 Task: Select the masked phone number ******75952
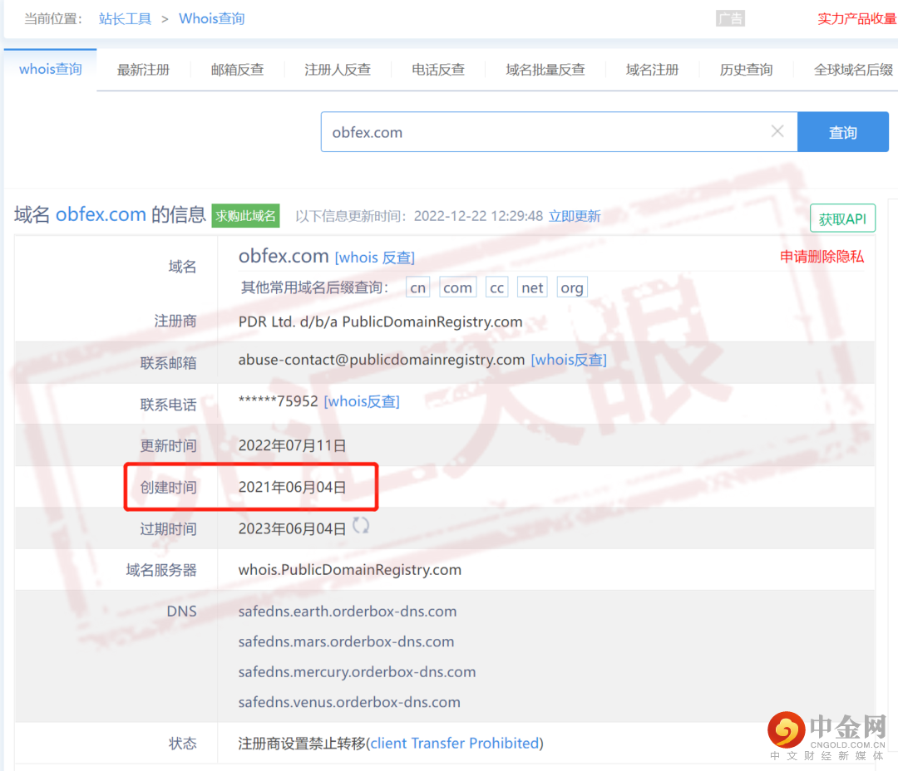279,401
